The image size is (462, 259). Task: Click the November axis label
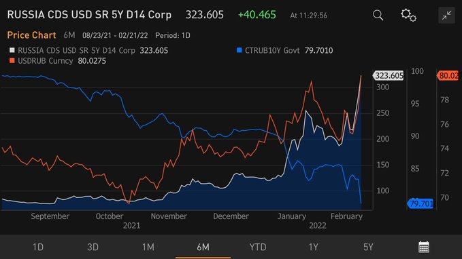[169, 216]
